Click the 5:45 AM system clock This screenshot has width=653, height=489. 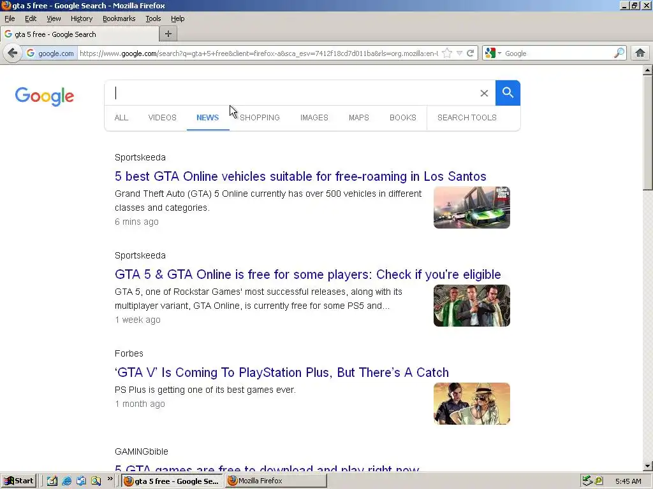click(x=628, y=481)
